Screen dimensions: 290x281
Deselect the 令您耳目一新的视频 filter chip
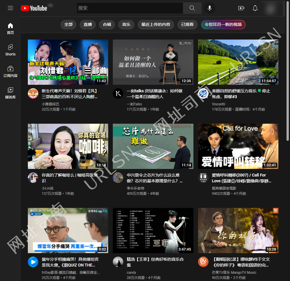click(x=223, y=25)
